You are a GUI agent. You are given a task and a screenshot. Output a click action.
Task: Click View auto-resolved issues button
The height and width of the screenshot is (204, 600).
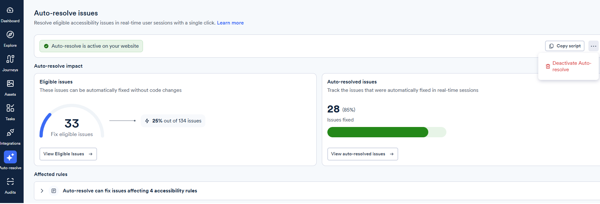tap(362, 154)
